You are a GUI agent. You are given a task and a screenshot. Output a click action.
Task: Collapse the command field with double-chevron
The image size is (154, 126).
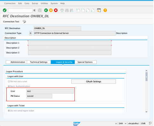tap(34, 10)
